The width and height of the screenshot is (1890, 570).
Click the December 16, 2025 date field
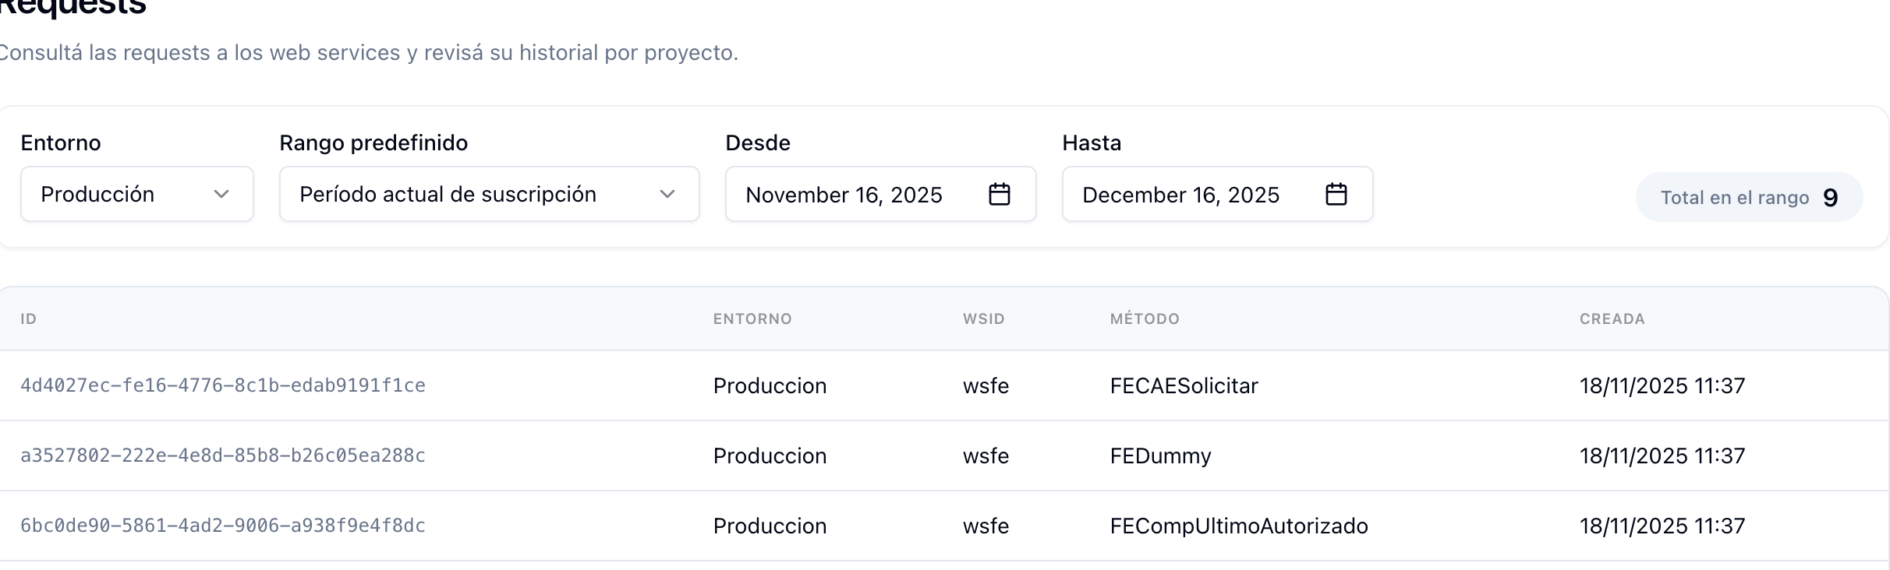tap(1180, 195)
